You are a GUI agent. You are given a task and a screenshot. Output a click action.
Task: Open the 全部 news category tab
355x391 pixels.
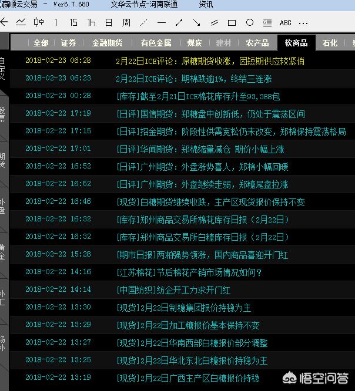41,43
